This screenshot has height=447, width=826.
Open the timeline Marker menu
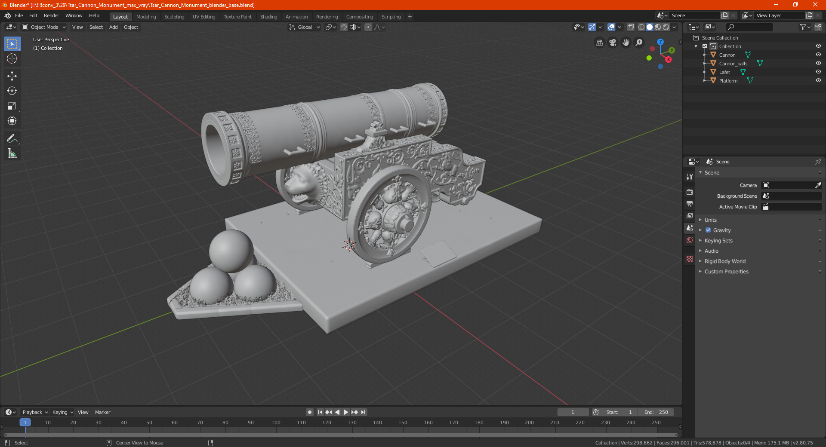[102, 412]
